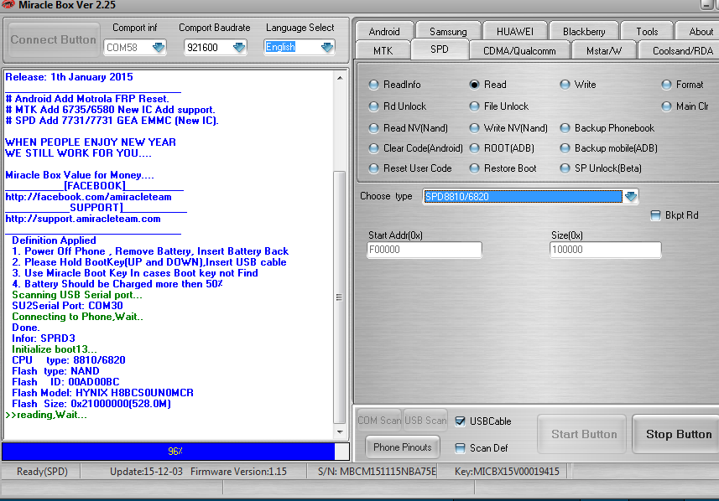Select the Clear Code(Android) radio button
The height and width of the screenshot is (501, 719).
tap(373, 148)
